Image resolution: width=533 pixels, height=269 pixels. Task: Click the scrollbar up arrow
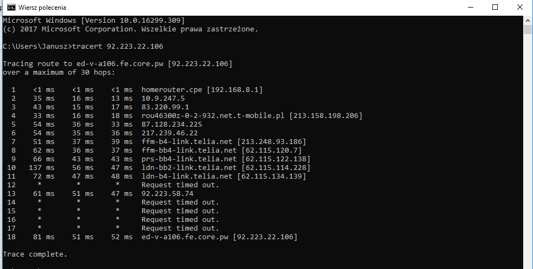[528, 20]
